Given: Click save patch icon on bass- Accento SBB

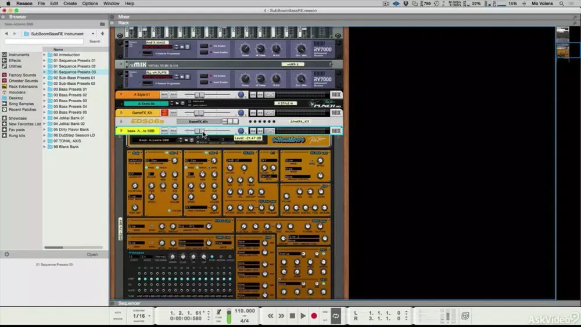Looking at the screenshot, I should click(x=192, y=140).
